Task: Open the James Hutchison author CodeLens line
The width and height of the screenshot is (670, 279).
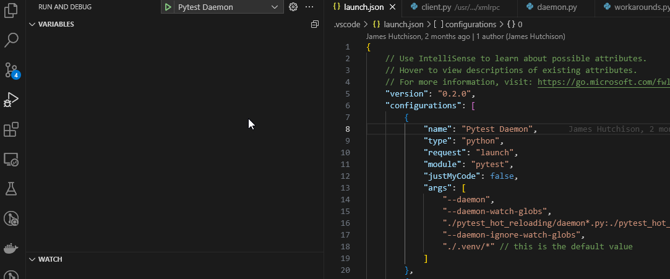Action: 466,36
